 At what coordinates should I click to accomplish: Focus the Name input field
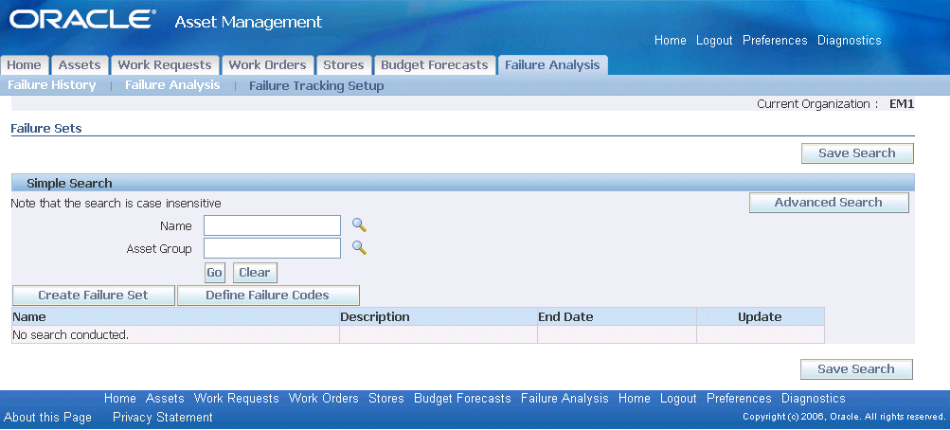[272, 225]
